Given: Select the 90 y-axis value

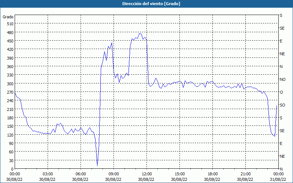Looking at the screenshot, I should (11, 143).
